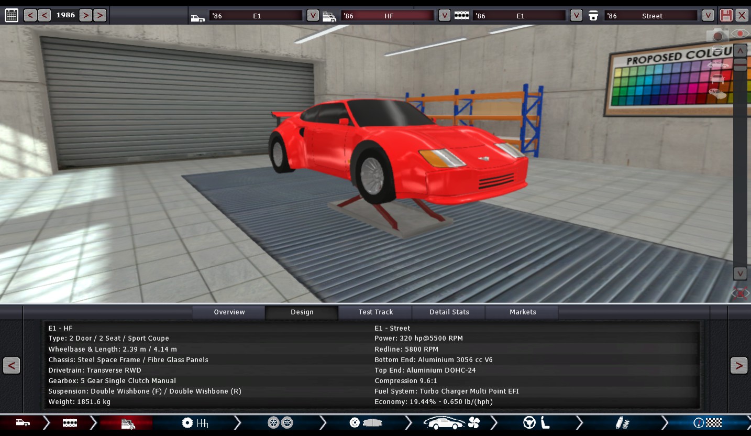Click the 'E1 - HF' heading text
This screenshot has width=751, height=436.
60,328
